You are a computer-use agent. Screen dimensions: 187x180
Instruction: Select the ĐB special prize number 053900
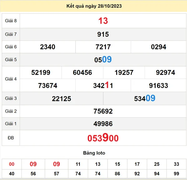pos(103,138)
